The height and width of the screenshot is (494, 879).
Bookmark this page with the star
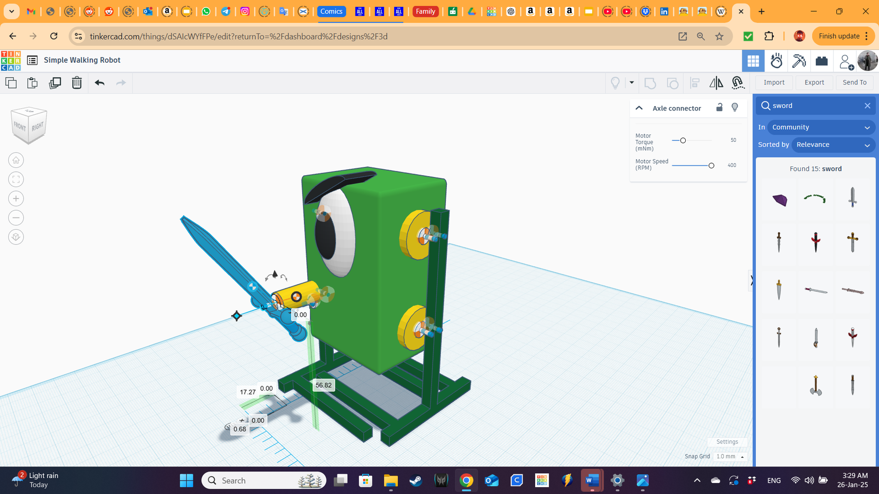(x=719, y=36)
